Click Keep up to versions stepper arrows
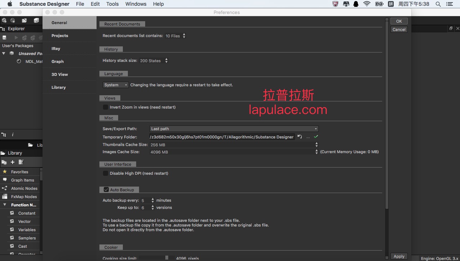The height and width of the screenshot is (261, 460). [153, 207]
